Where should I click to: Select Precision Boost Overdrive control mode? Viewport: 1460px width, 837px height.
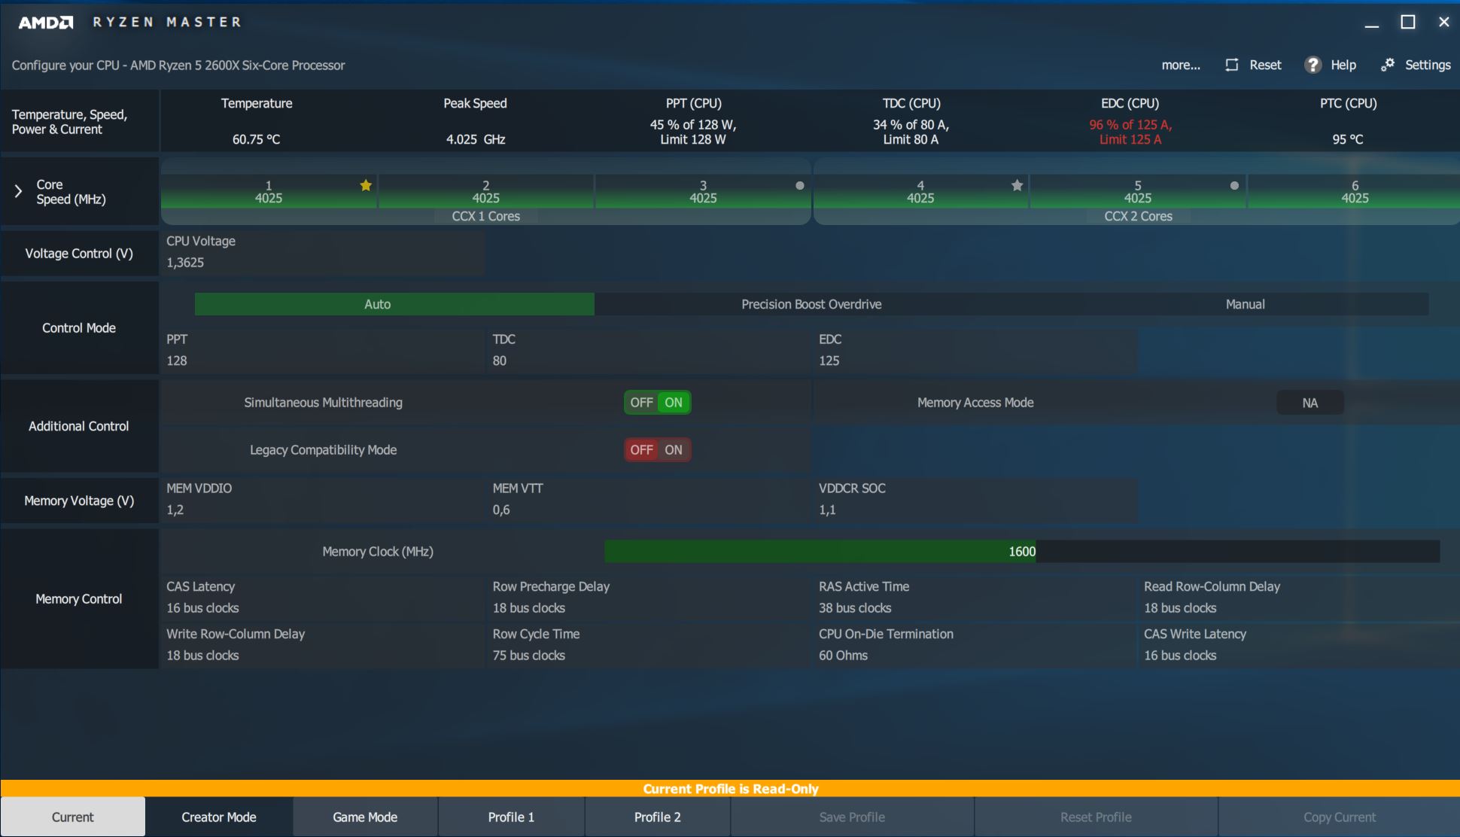[x=811, y=304]
